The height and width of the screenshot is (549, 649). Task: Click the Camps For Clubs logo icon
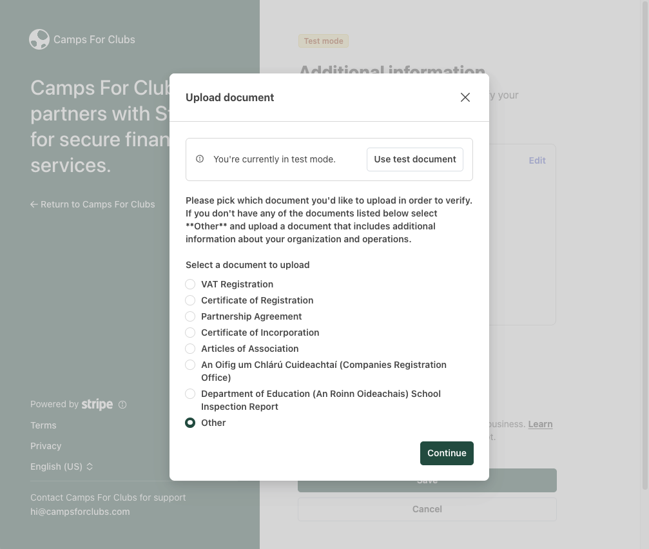click(39, 39)
